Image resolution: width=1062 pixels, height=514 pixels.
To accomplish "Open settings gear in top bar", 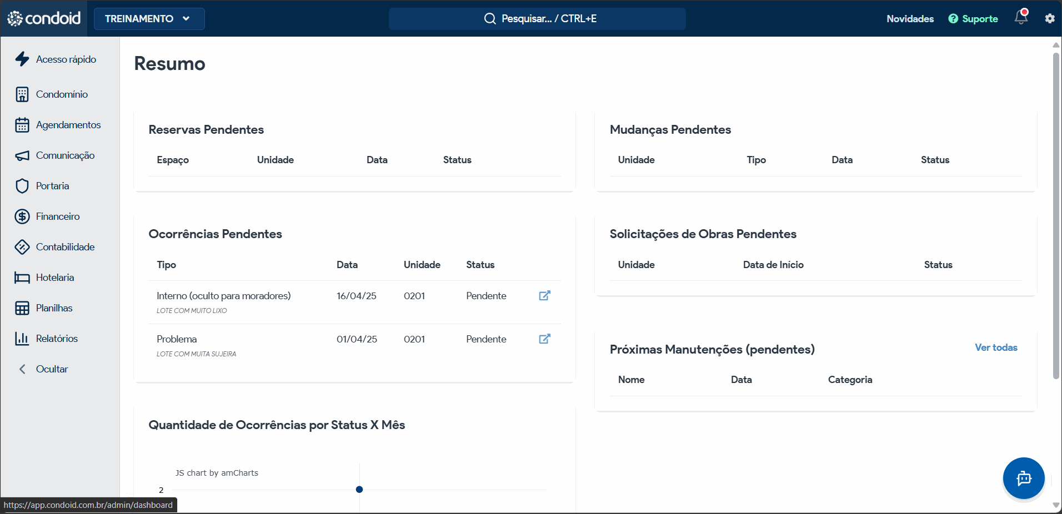I will pyautogui.click(x=1049, y=18).
